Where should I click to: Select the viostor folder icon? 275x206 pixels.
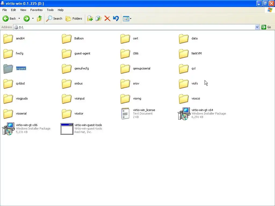pos(67,114)
